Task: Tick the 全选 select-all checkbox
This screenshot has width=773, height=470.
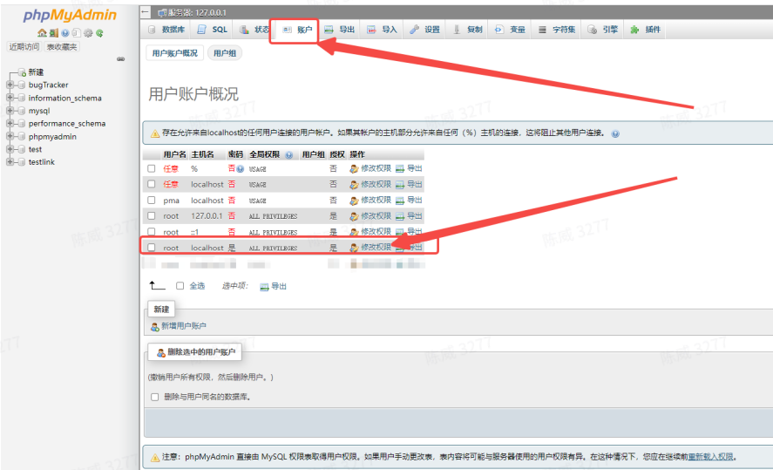Action: (180, 286)
